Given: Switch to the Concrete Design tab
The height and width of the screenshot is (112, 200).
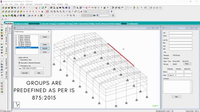Looking at the screenshot, I should coord(48,24).
